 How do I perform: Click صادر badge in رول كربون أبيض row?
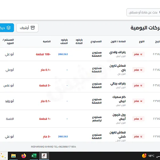point(138,119)
